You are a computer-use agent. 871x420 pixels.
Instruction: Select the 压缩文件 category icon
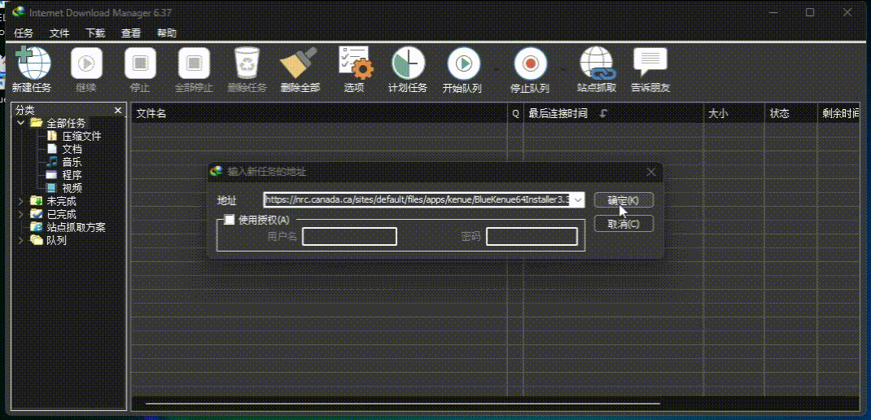click(51, 136)
